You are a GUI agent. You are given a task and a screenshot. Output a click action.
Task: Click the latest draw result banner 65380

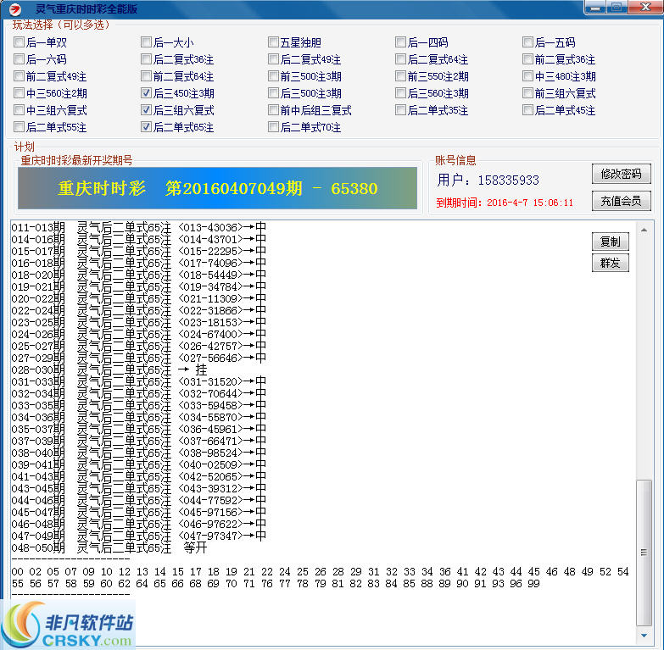pos(217,188)
